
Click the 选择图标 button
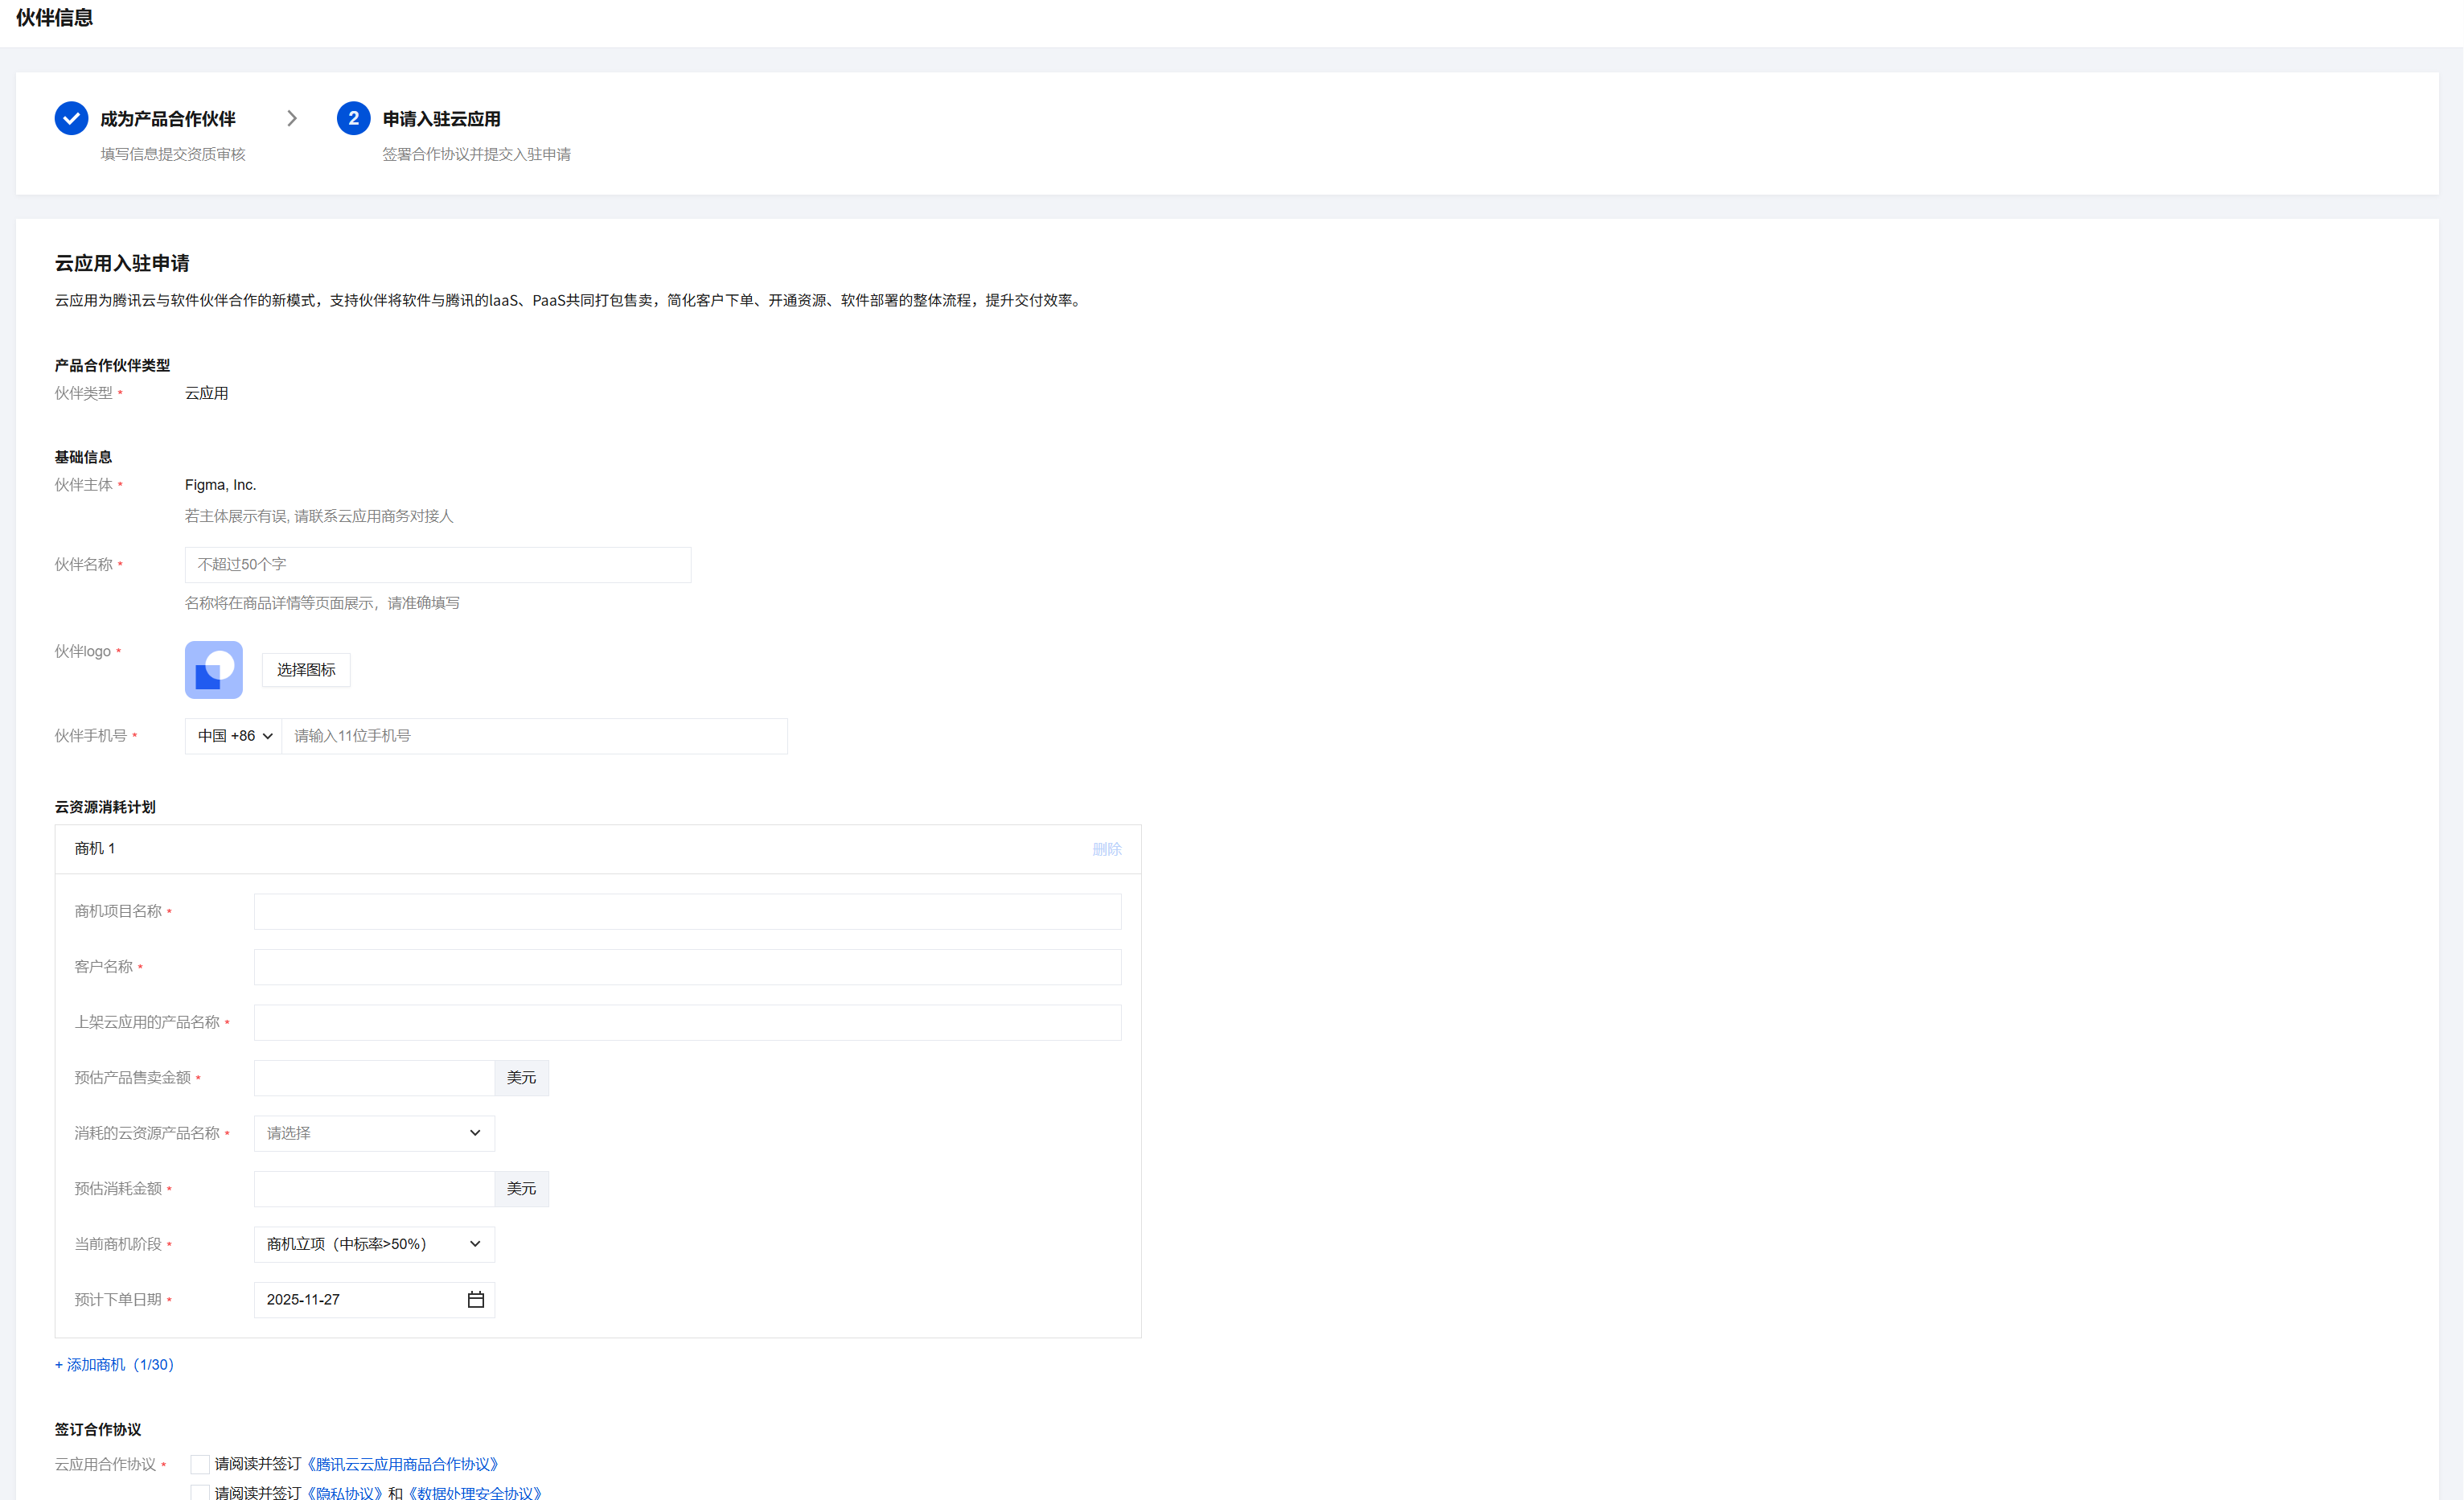(306, 670)
